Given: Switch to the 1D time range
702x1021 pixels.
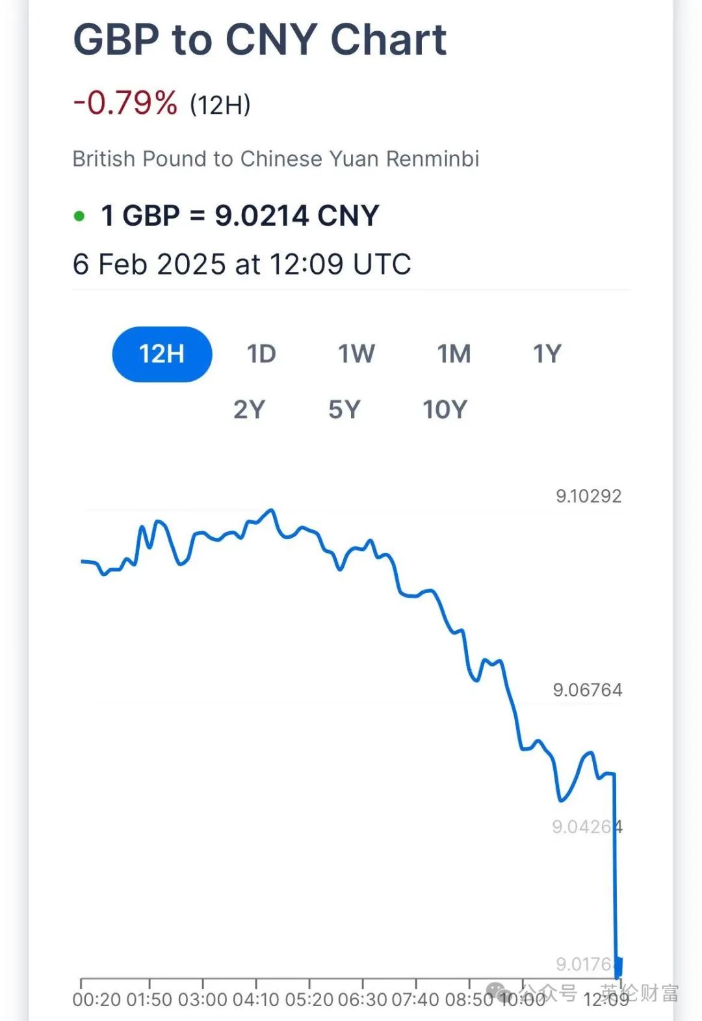Looking at the screenshot, I should (x=261, y=354).
